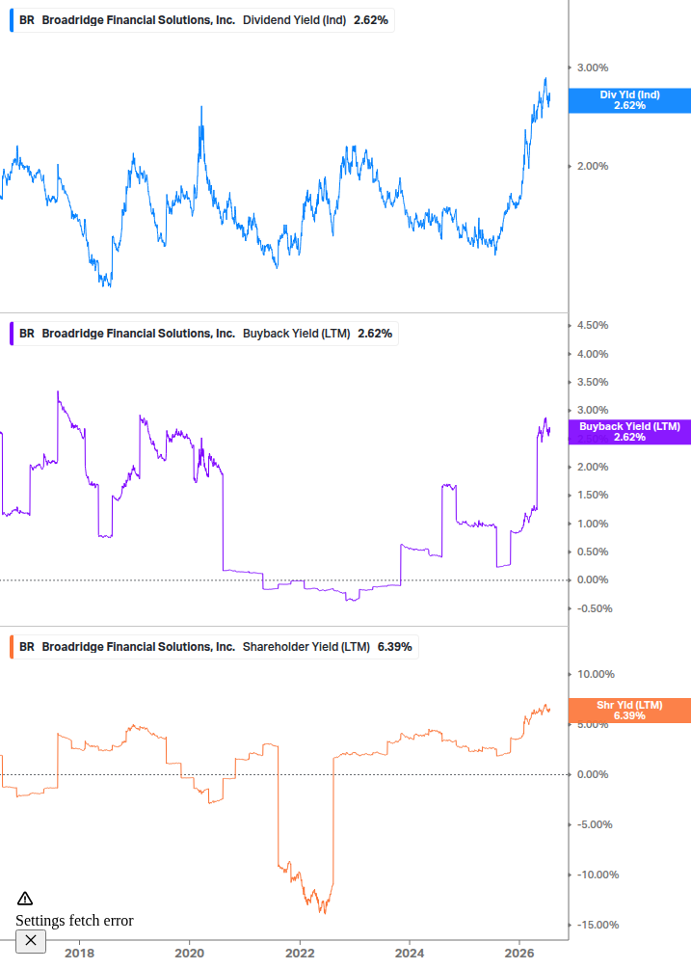Click the 0.50% tick on buyback yield axis
This screenshot has height=969, width=691.
593,552
